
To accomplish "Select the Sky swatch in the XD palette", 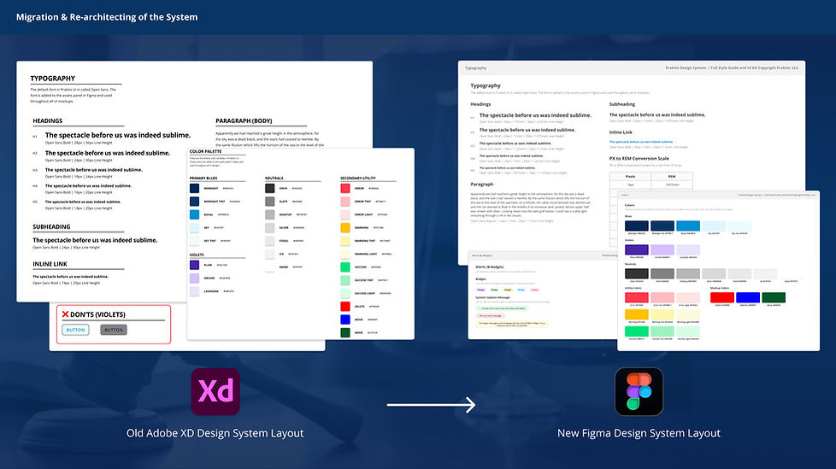I will 195,227.
